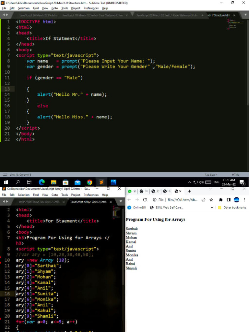Image resolution: width=249 pixels, height=332 pixels.
Task: Open BSNL Web Self Care bookmark
Action: pyautogui.click(x=167, y=207)
